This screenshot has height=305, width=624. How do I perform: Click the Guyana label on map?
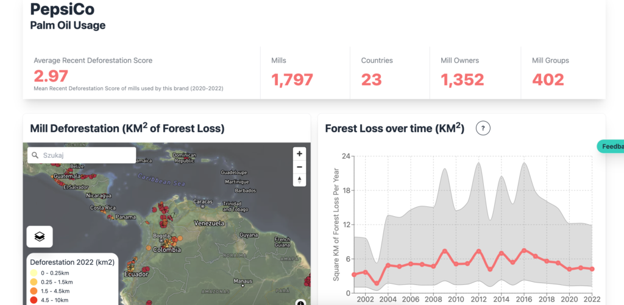(249, 235)
